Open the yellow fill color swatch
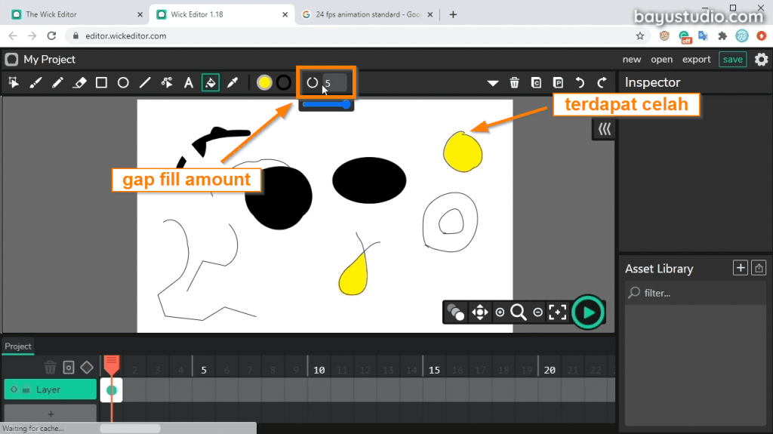This screenshot has height=434, width=773. coord(264,82)
